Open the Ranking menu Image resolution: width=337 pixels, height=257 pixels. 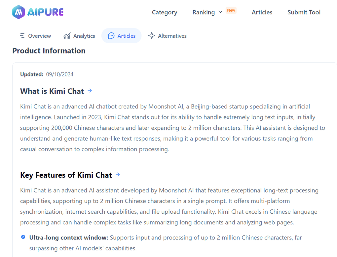coord(204,12)
